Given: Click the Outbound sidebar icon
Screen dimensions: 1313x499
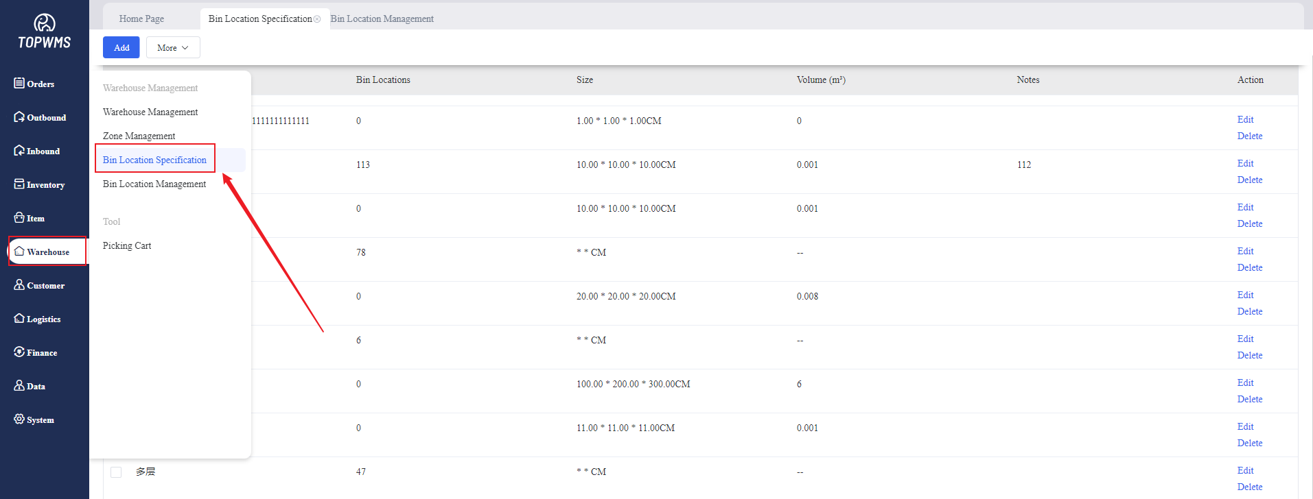Looking at the screenshot, I should [x=19, y=117].
